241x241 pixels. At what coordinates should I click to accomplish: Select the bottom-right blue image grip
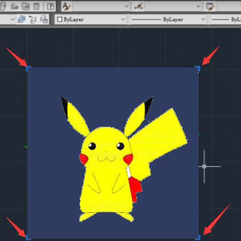tap(198, 237)
